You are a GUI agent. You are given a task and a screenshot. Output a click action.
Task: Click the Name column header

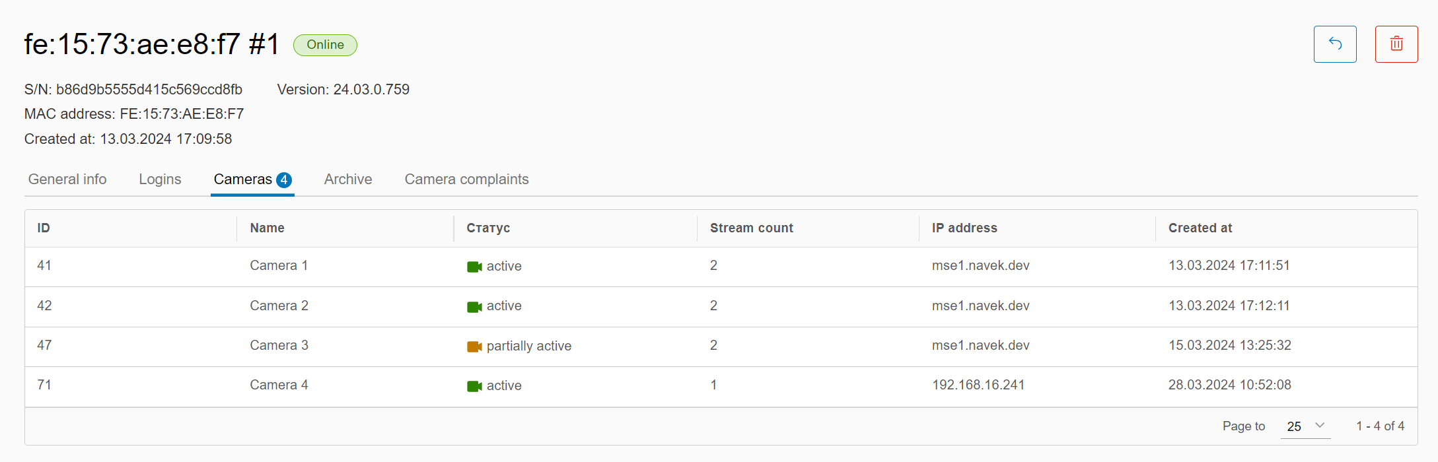(x=267, y=228)
